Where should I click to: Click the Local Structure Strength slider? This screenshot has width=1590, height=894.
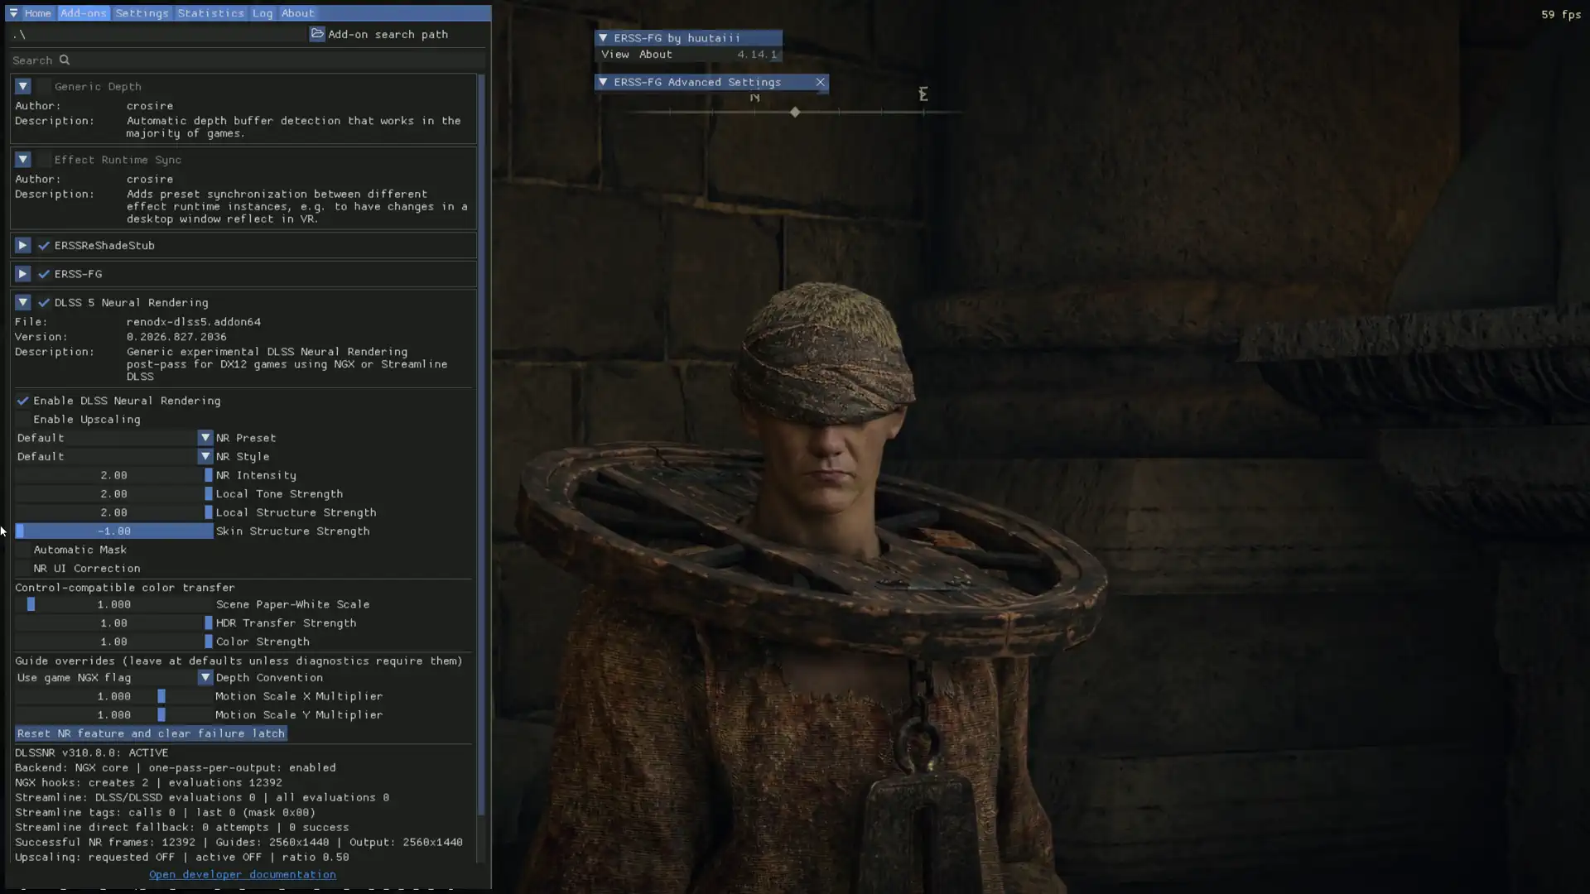click(x=114, y=512)
